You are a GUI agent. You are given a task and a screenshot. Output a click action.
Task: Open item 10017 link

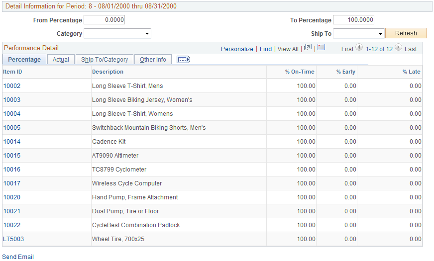(12, 183)
